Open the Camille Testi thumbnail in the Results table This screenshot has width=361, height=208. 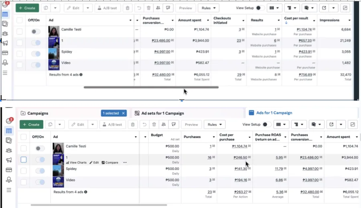[x=54, y=31]
